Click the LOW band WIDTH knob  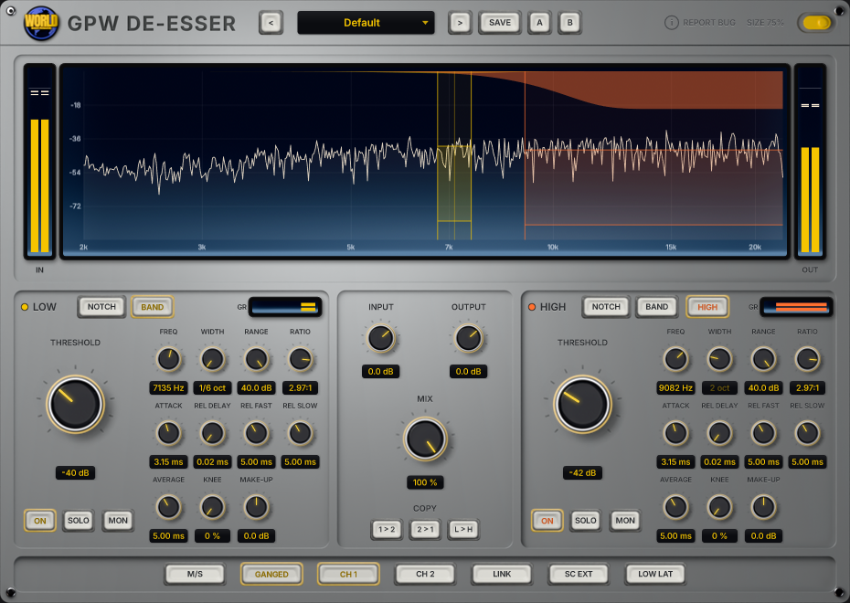[212, 359]
